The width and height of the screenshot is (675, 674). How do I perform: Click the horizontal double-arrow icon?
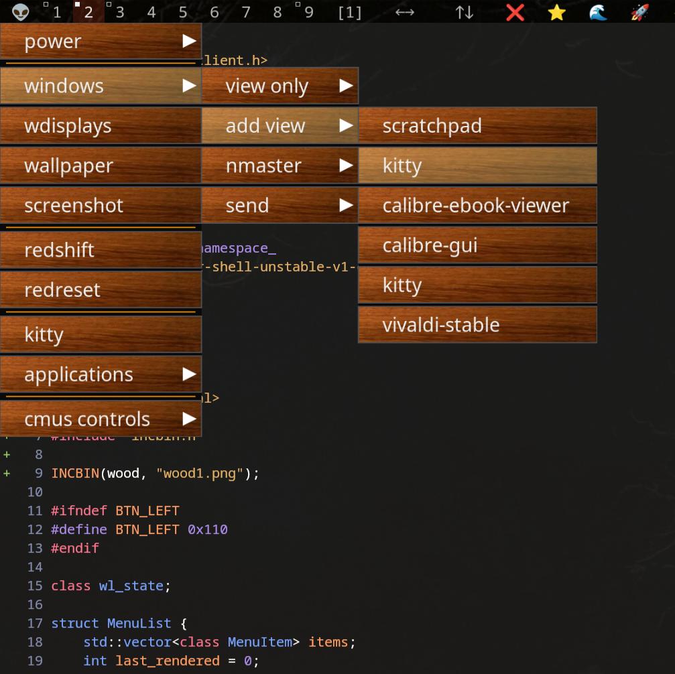(x=404, y=12)
